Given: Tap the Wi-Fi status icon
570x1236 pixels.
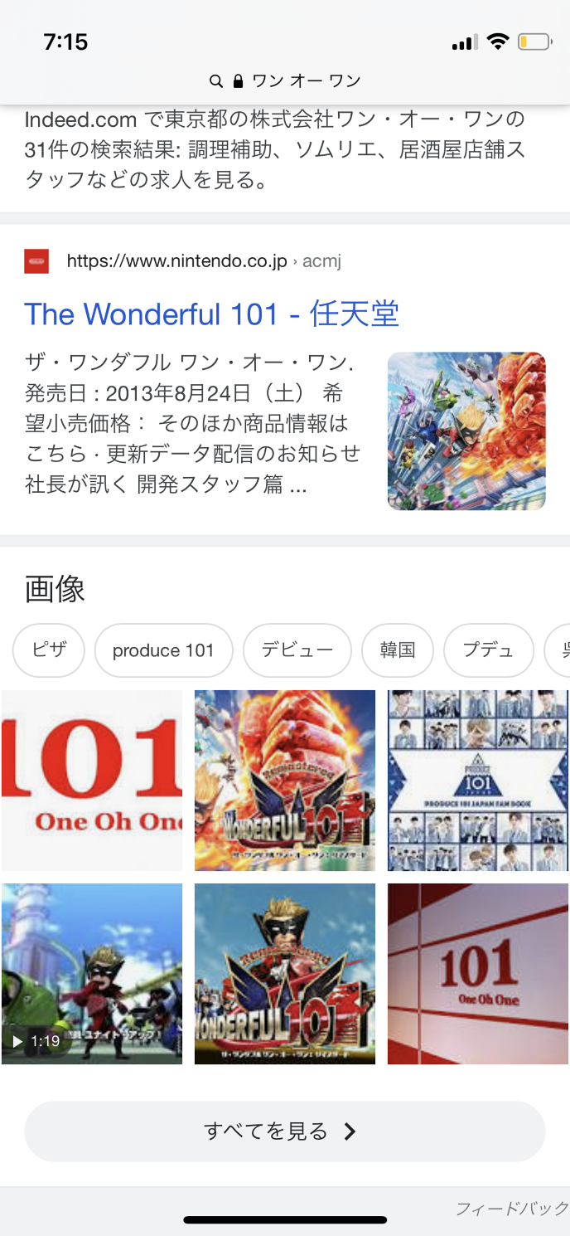Looking at the screenshot, I should (x=498, y=41).
